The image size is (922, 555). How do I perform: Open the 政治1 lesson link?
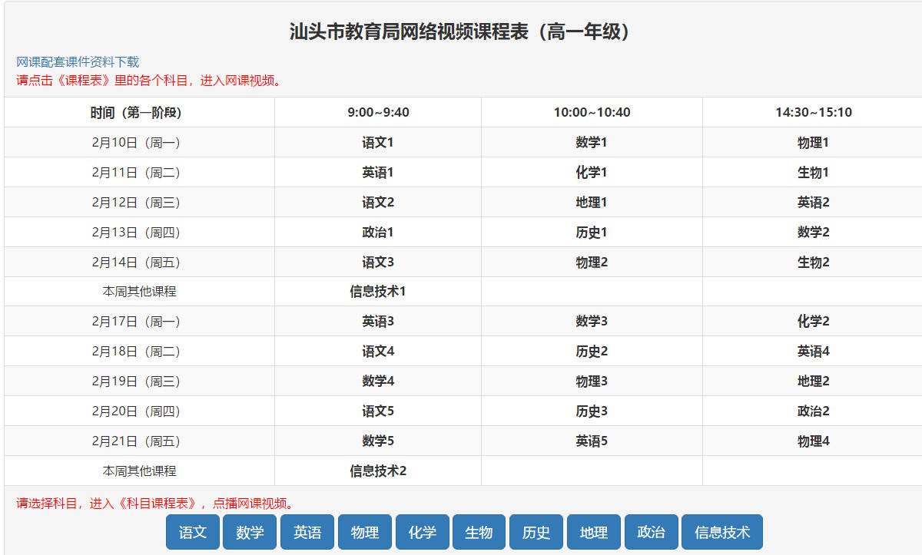point(378,233)
